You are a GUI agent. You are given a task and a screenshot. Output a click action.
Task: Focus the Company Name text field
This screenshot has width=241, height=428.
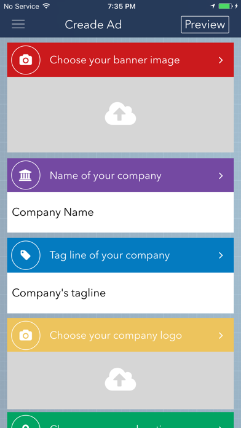pos(120,212)
